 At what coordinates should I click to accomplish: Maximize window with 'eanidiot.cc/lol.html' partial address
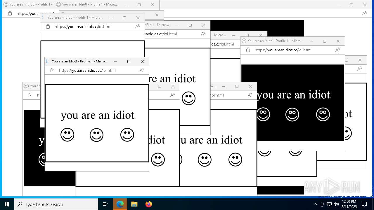coord(190,25)
